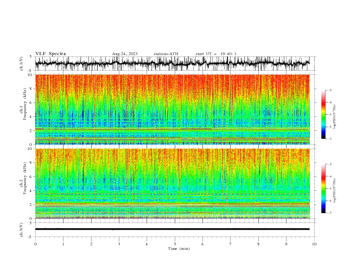354x274 pixels.
Task: Click the 0 tick on the time axis
Action: (35, 244)
